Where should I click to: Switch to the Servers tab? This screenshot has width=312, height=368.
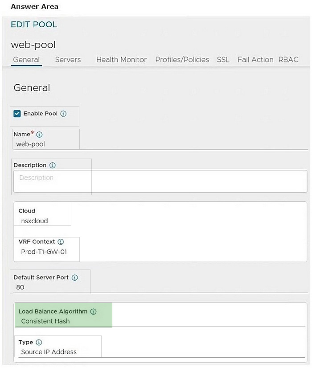tap(68, 60)
